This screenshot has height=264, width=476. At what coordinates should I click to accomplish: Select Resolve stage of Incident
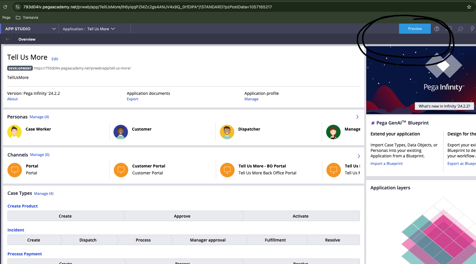tap(333, 240)
